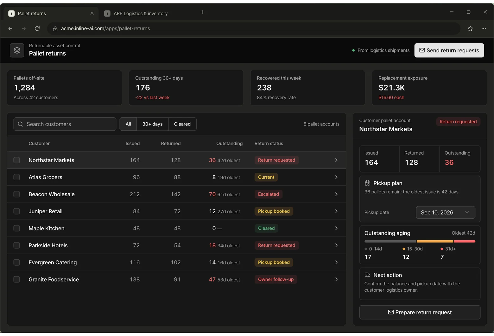Click the truck icon beside Next action

pos(368,275)
